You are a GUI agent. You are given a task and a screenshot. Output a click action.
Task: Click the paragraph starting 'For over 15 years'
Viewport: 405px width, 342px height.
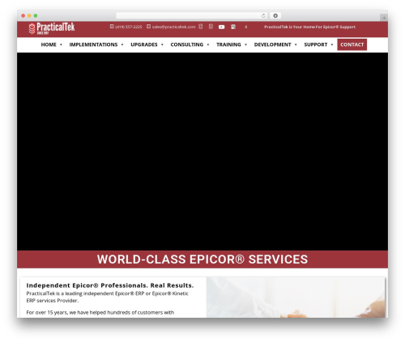[100, 313]
